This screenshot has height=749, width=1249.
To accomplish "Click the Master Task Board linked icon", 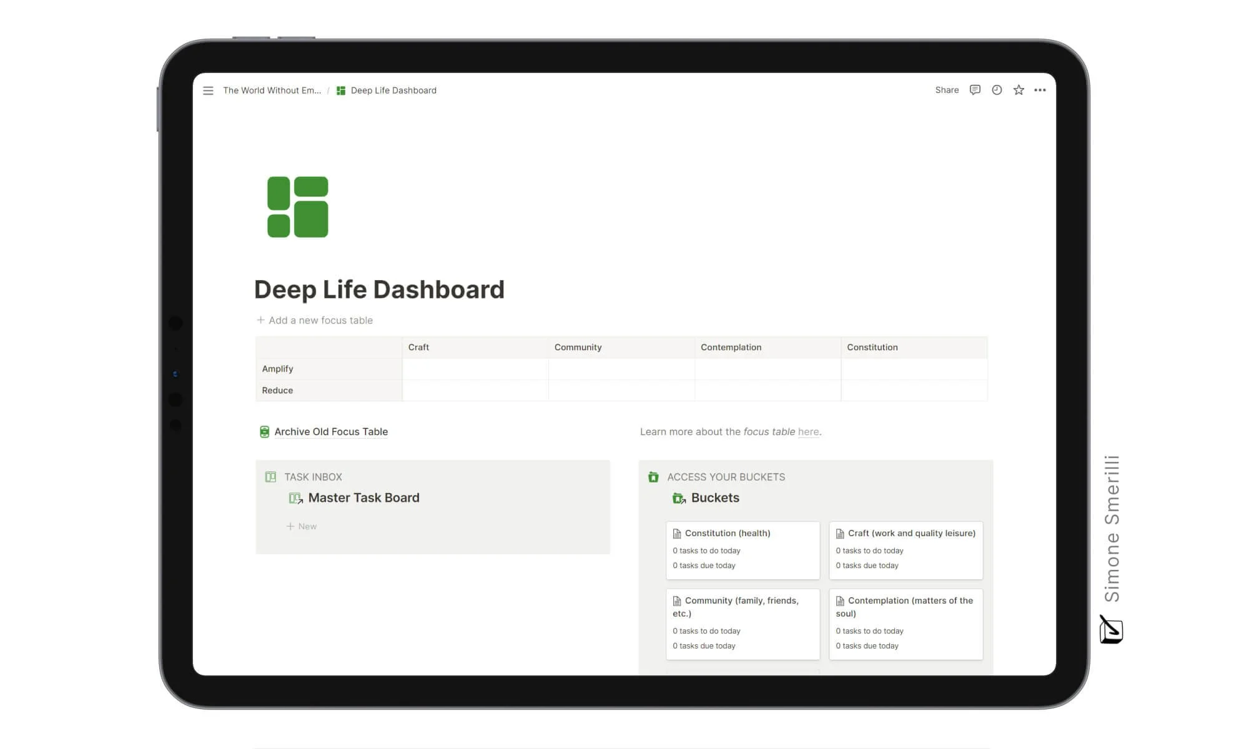I will 295,498.
